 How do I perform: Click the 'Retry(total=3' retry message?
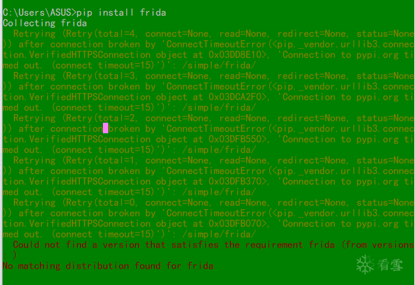(x=98, y=76)
